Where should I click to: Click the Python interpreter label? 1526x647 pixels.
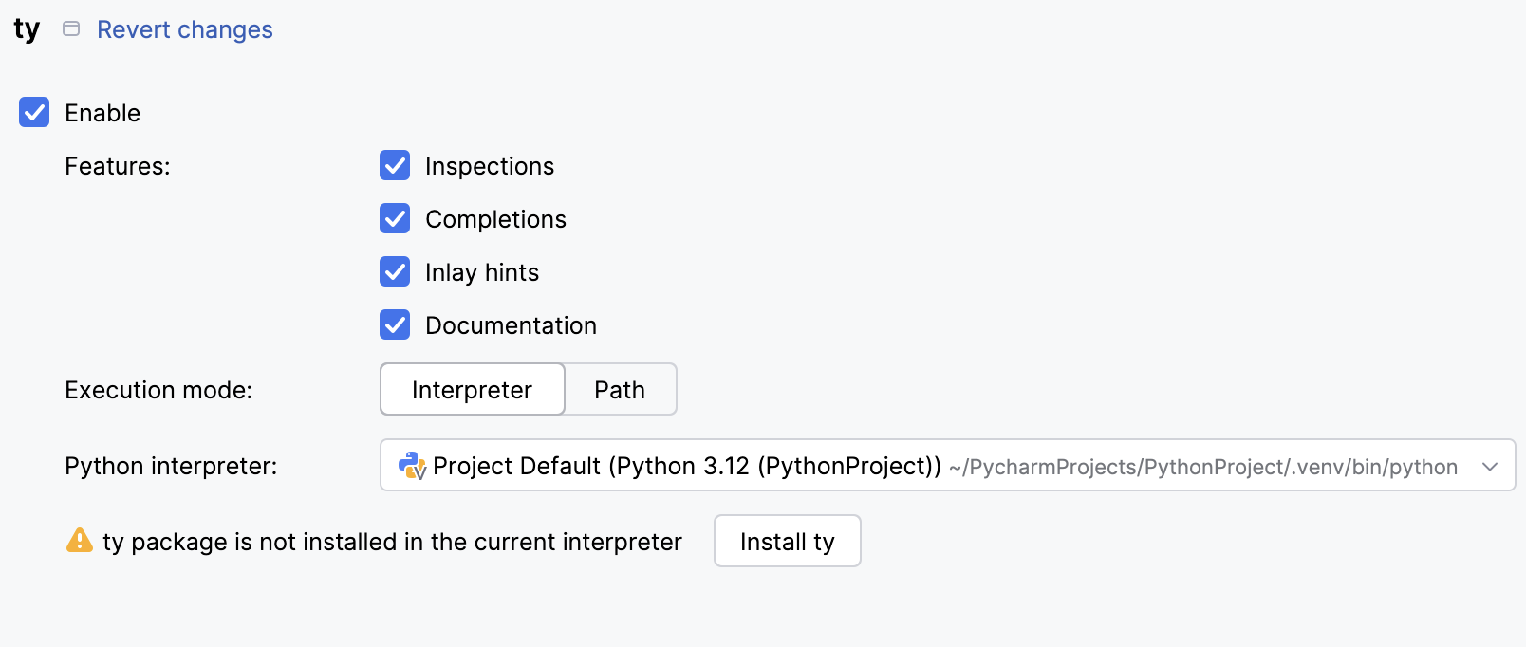[171, 466]
